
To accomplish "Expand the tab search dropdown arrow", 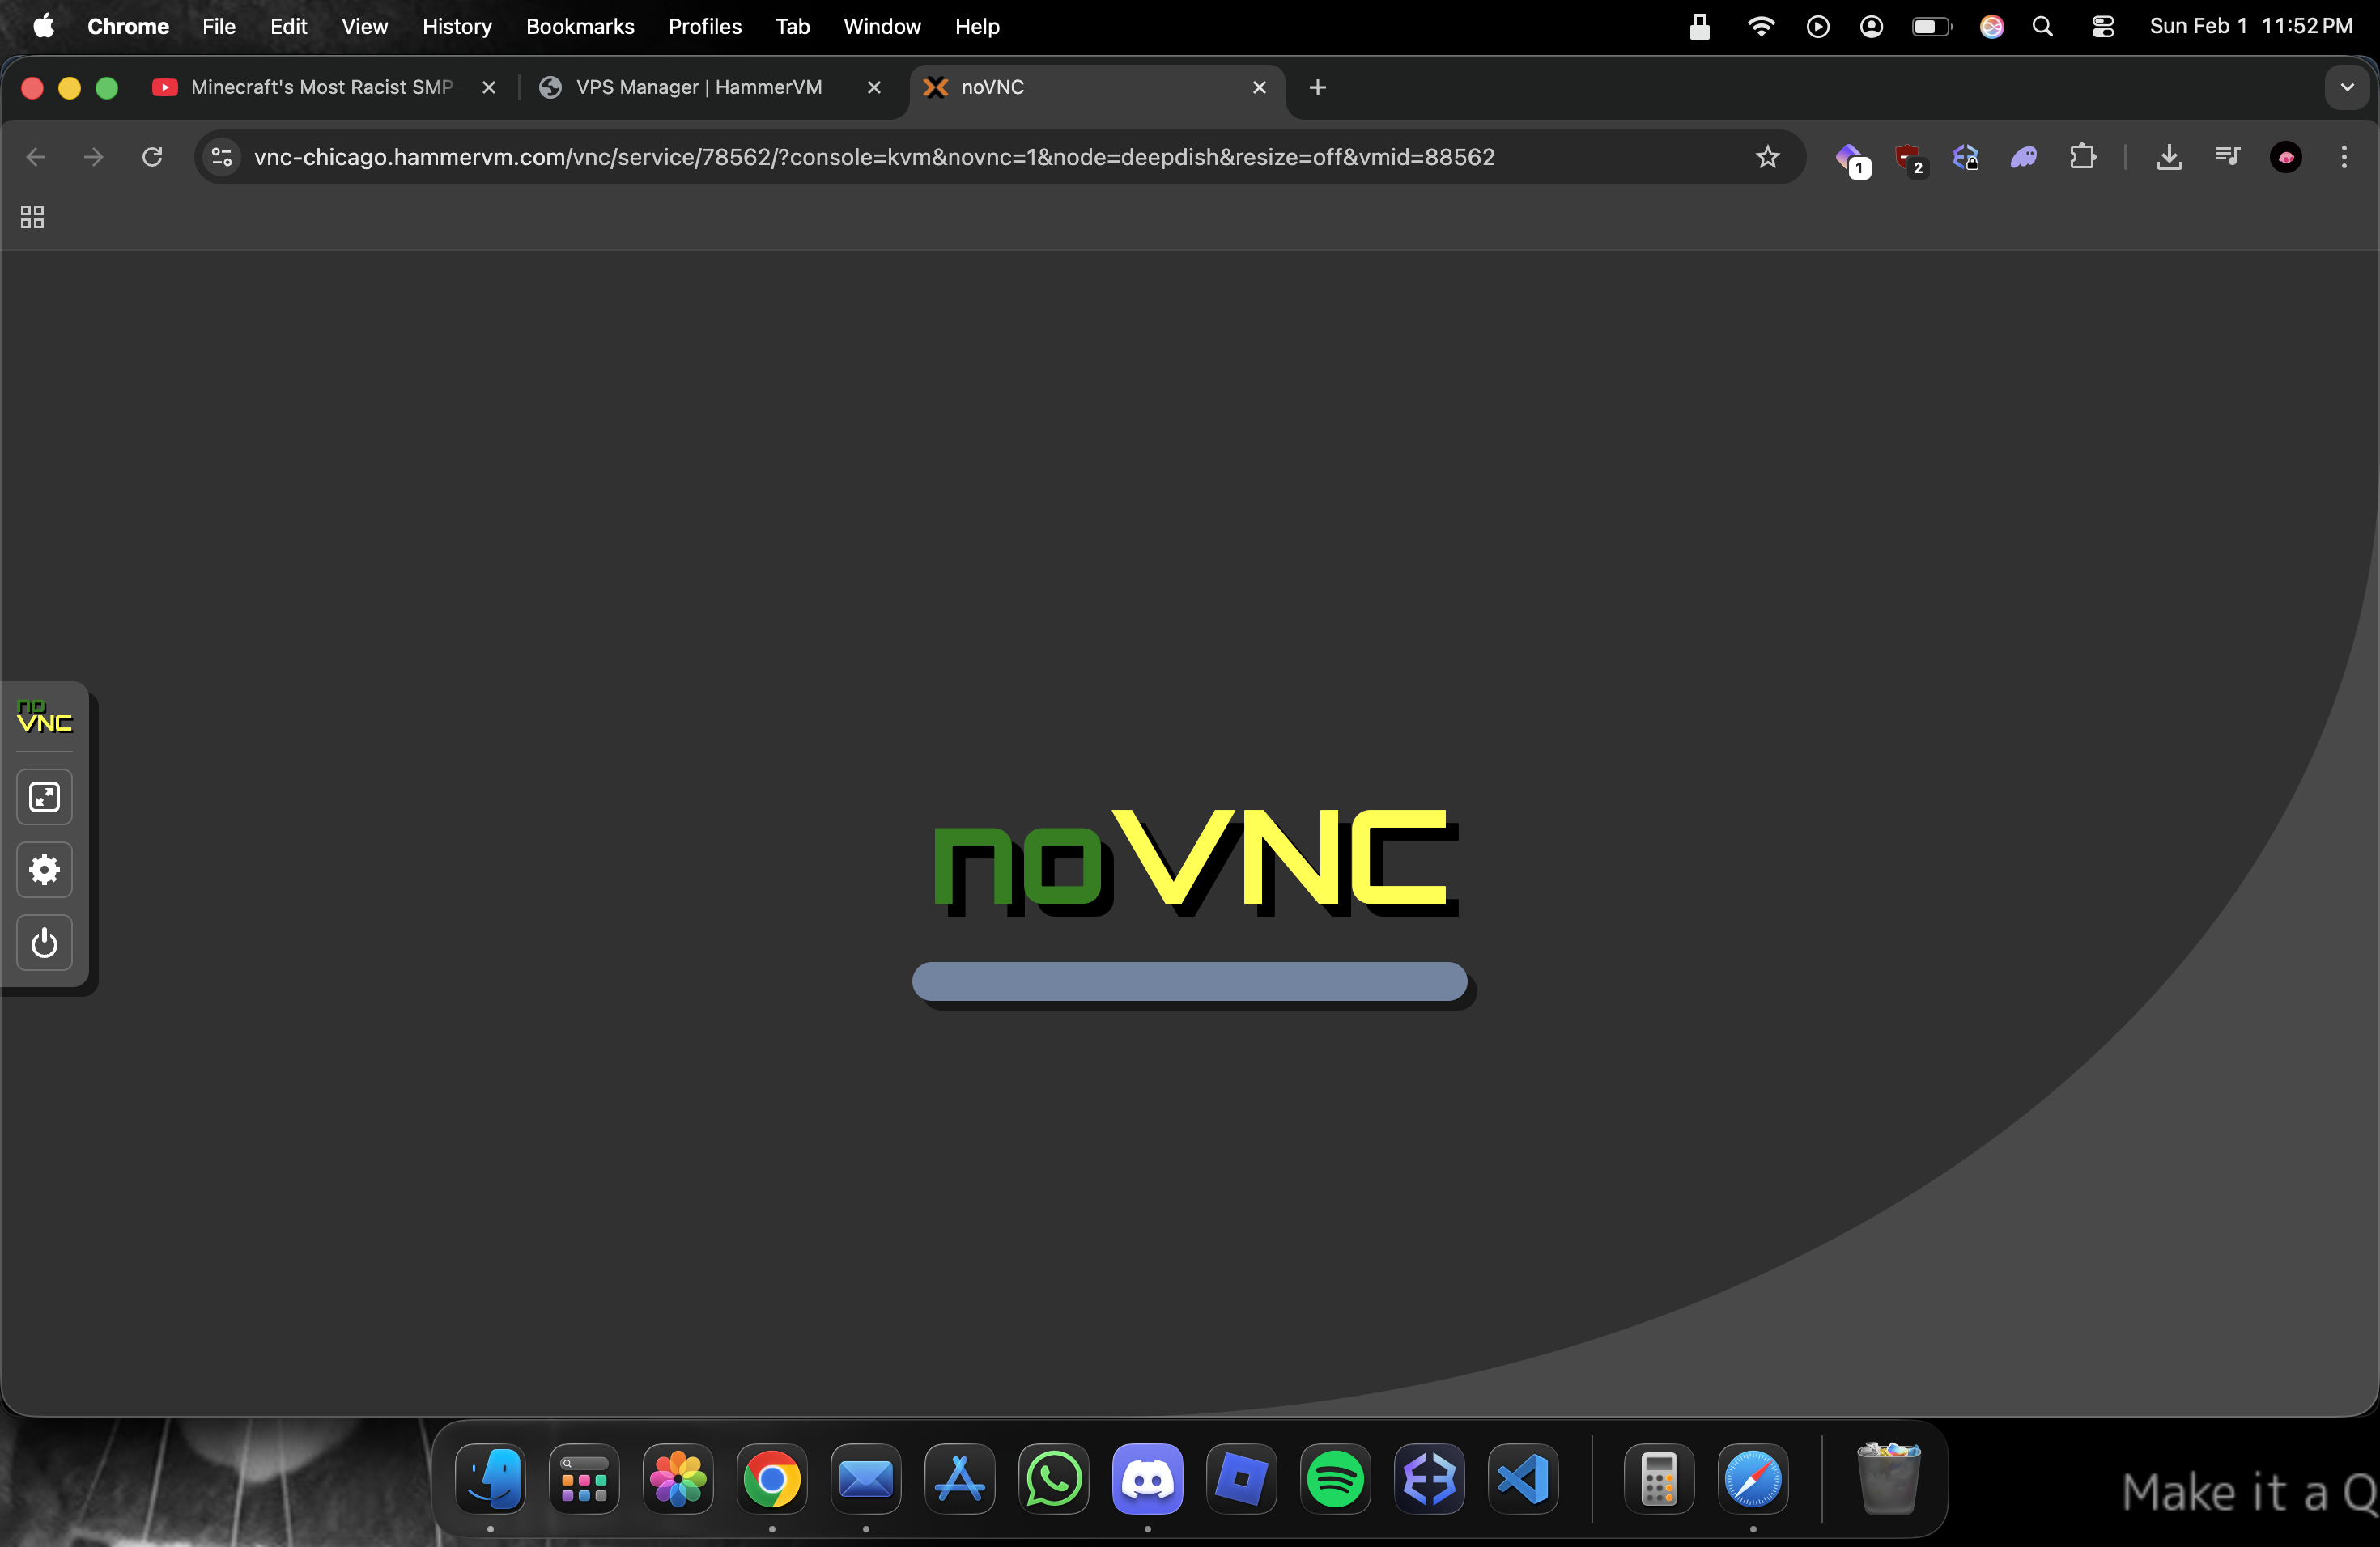I will (x=2346, y=87).
